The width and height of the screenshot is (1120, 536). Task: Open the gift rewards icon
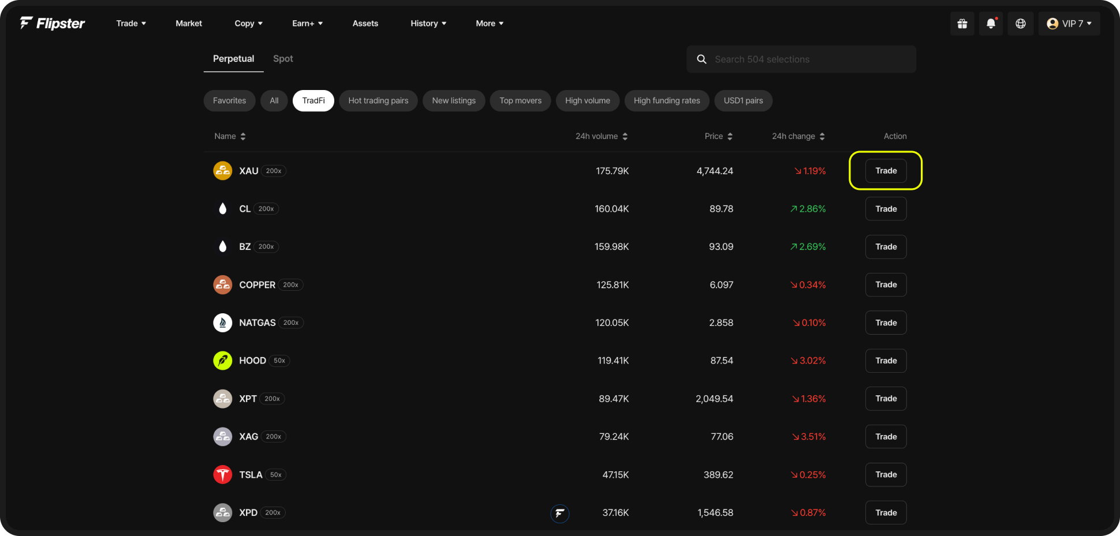[962, 24]
